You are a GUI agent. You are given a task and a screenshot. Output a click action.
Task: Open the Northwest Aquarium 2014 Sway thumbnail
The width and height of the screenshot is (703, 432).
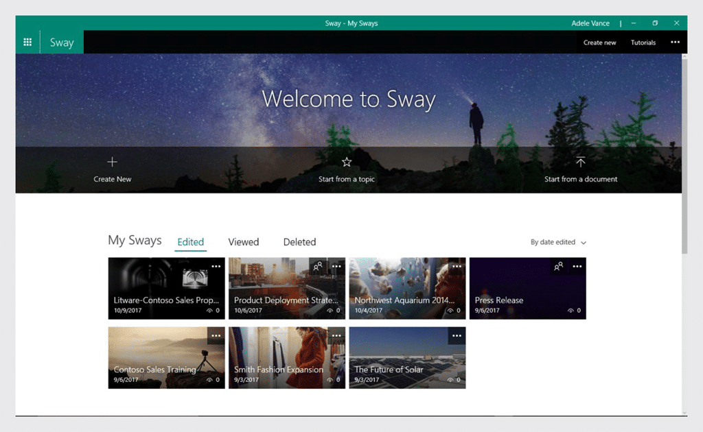click(407, 288)
